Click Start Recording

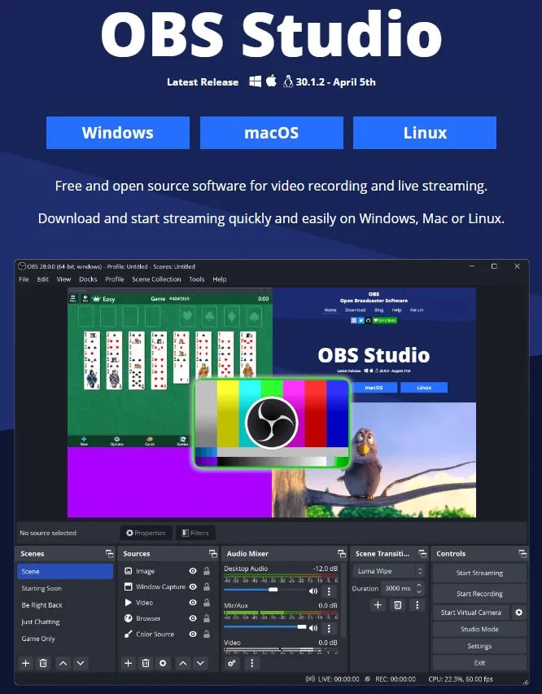point(479,594)
